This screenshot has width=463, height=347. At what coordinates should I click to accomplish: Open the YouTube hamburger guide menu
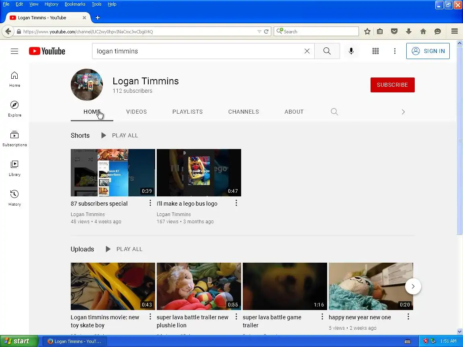[14, 51]
